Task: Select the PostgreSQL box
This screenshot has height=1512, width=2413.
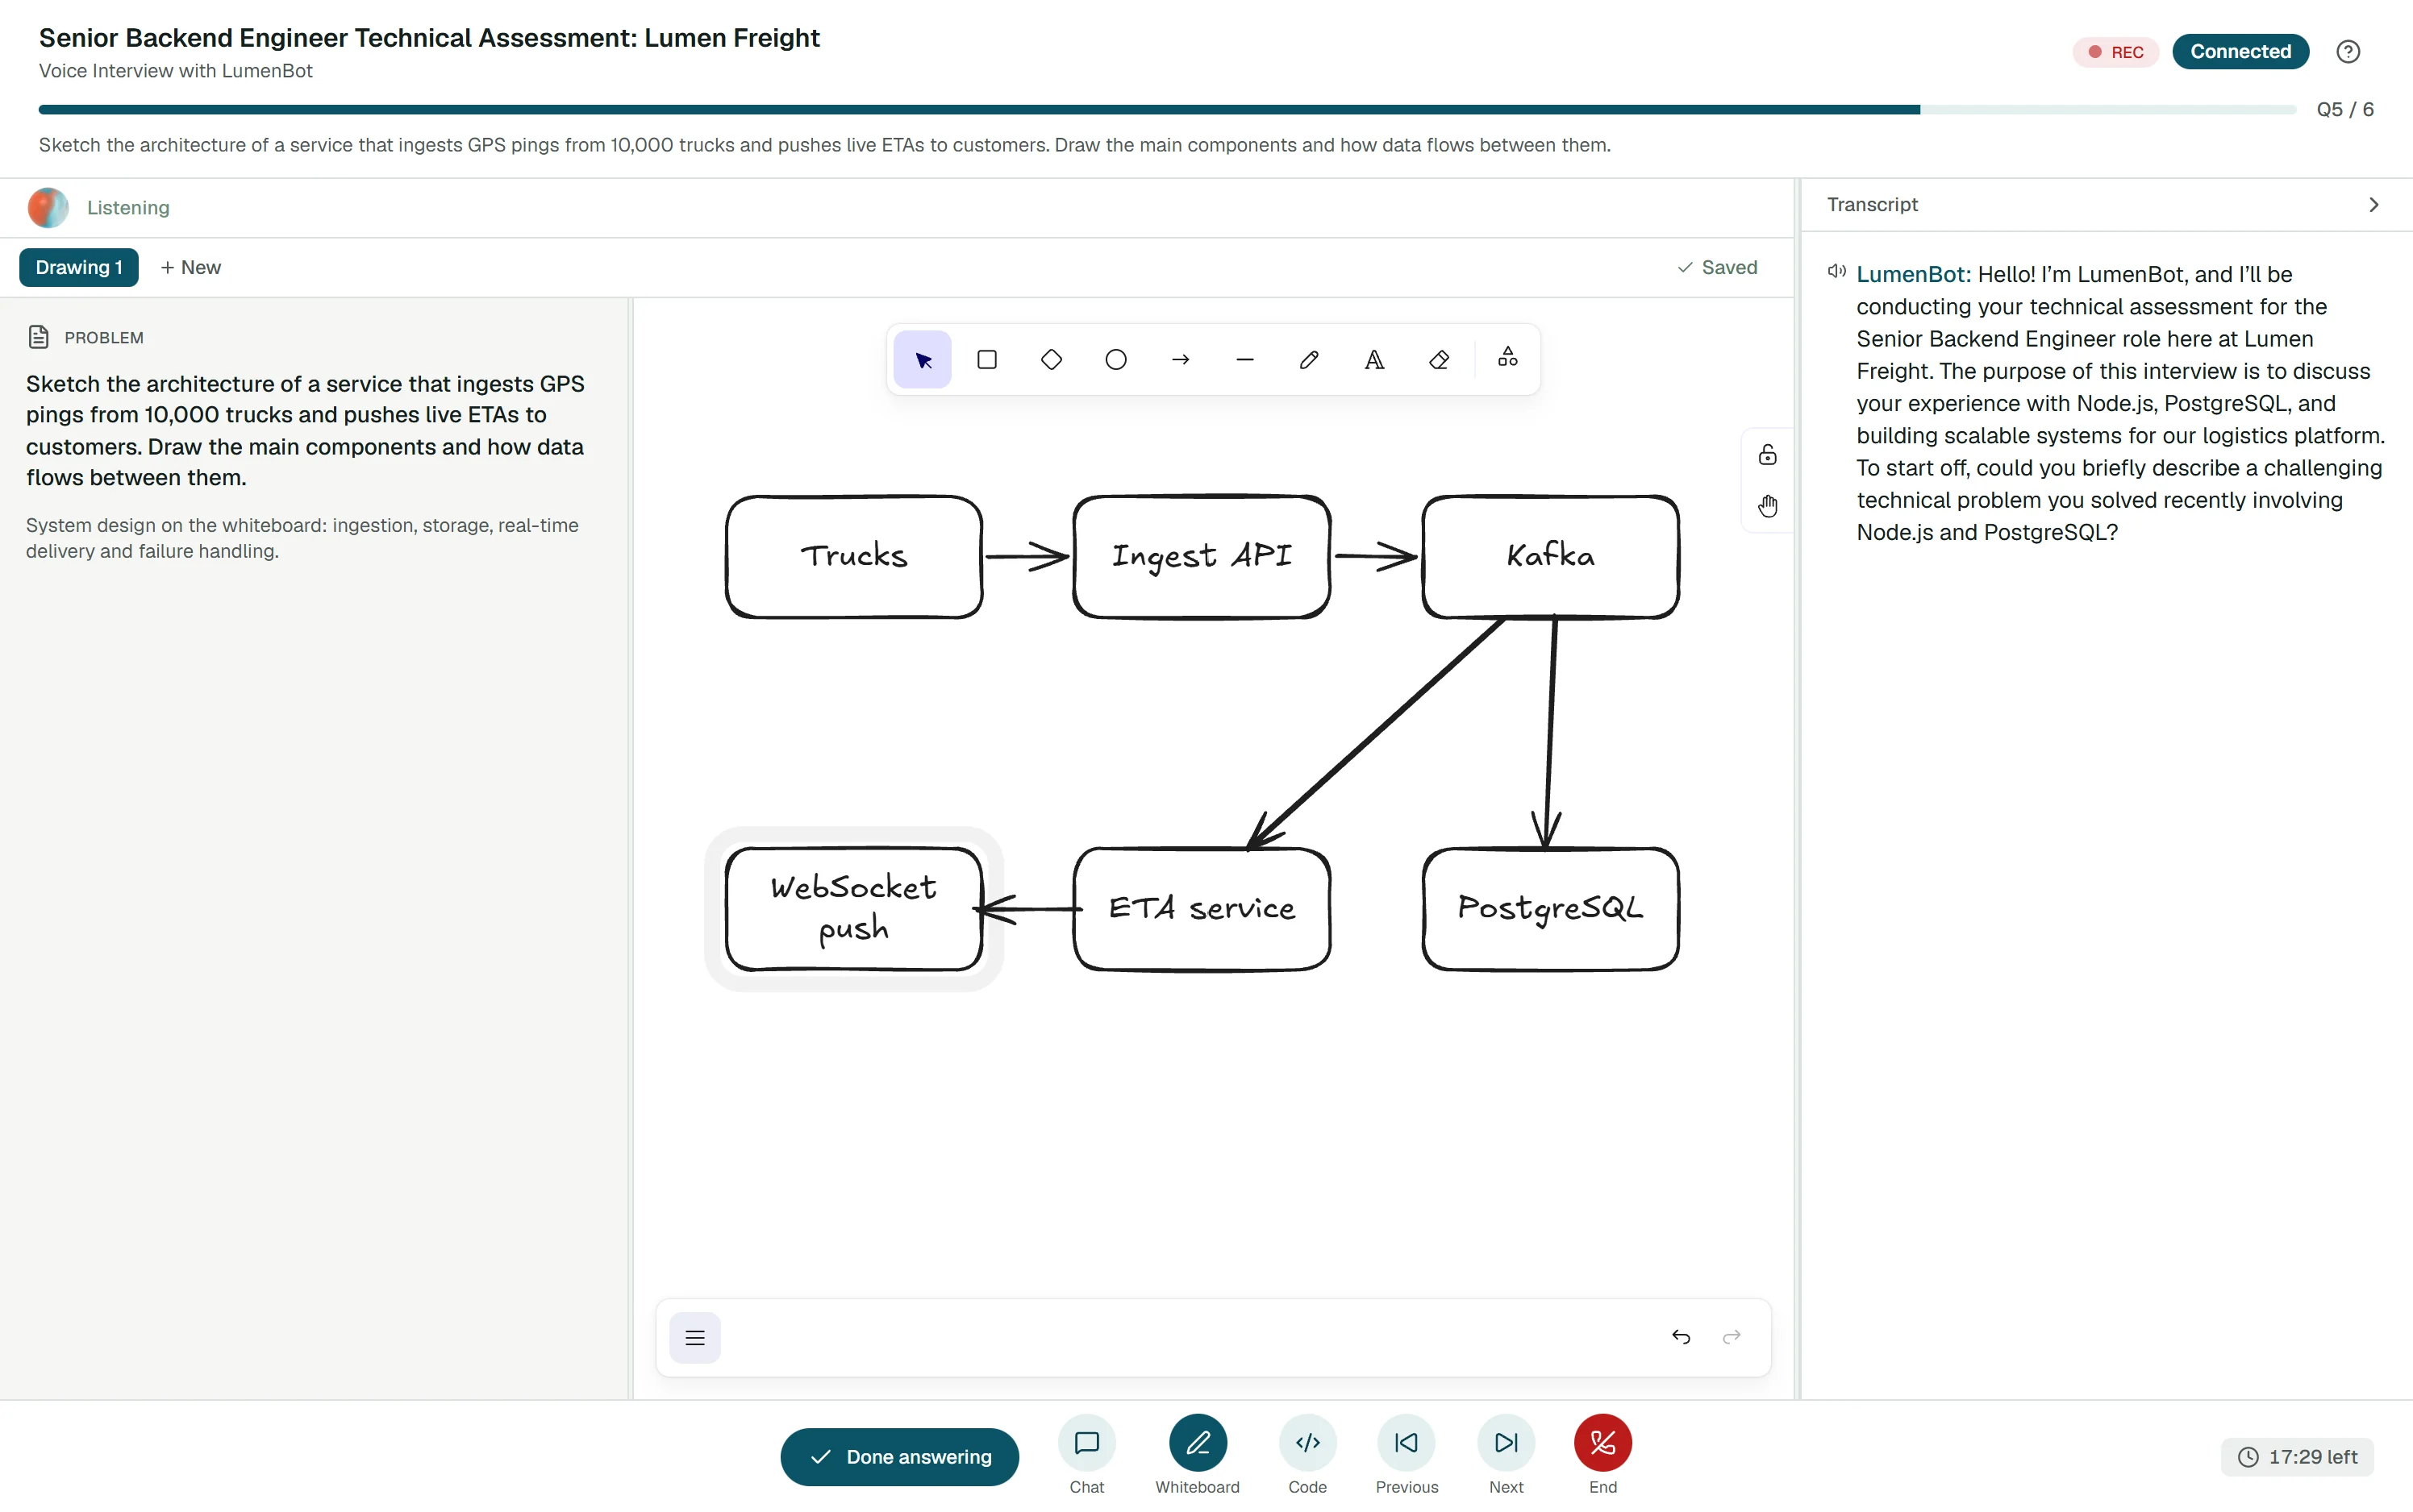Action: click(1551, 909)
